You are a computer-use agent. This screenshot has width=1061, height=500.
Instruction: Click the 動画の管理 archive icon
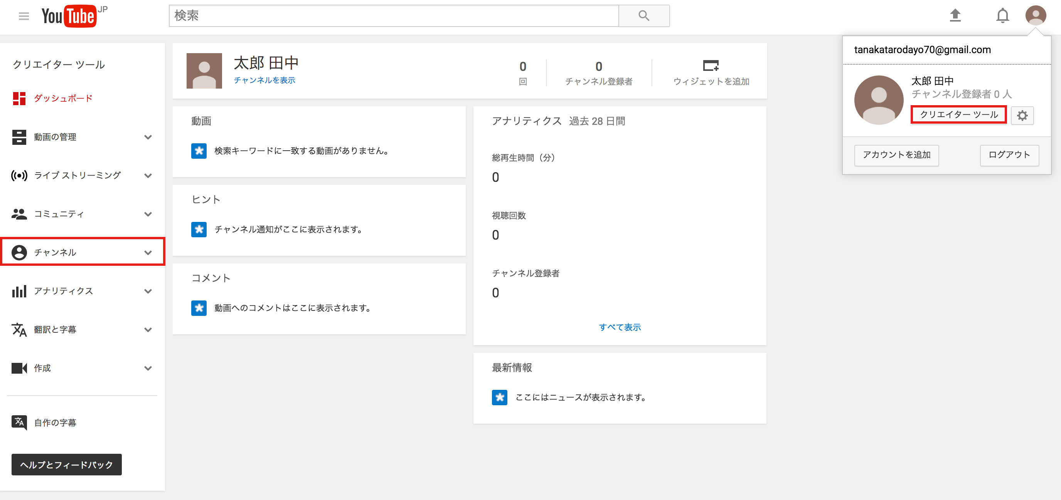coord(19,137)
